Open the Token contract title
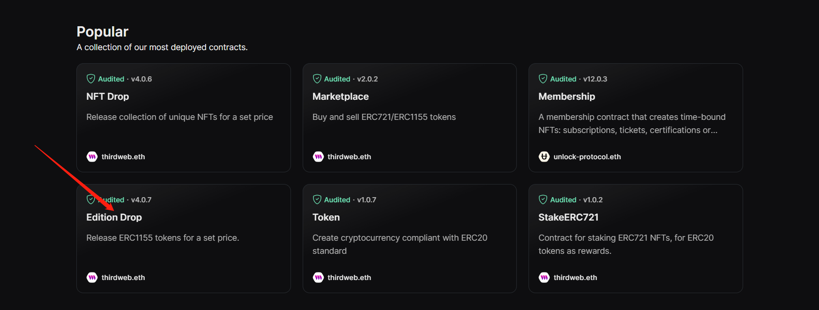The height and width of the screenshot is (310, 819). (x=326, y=217)
